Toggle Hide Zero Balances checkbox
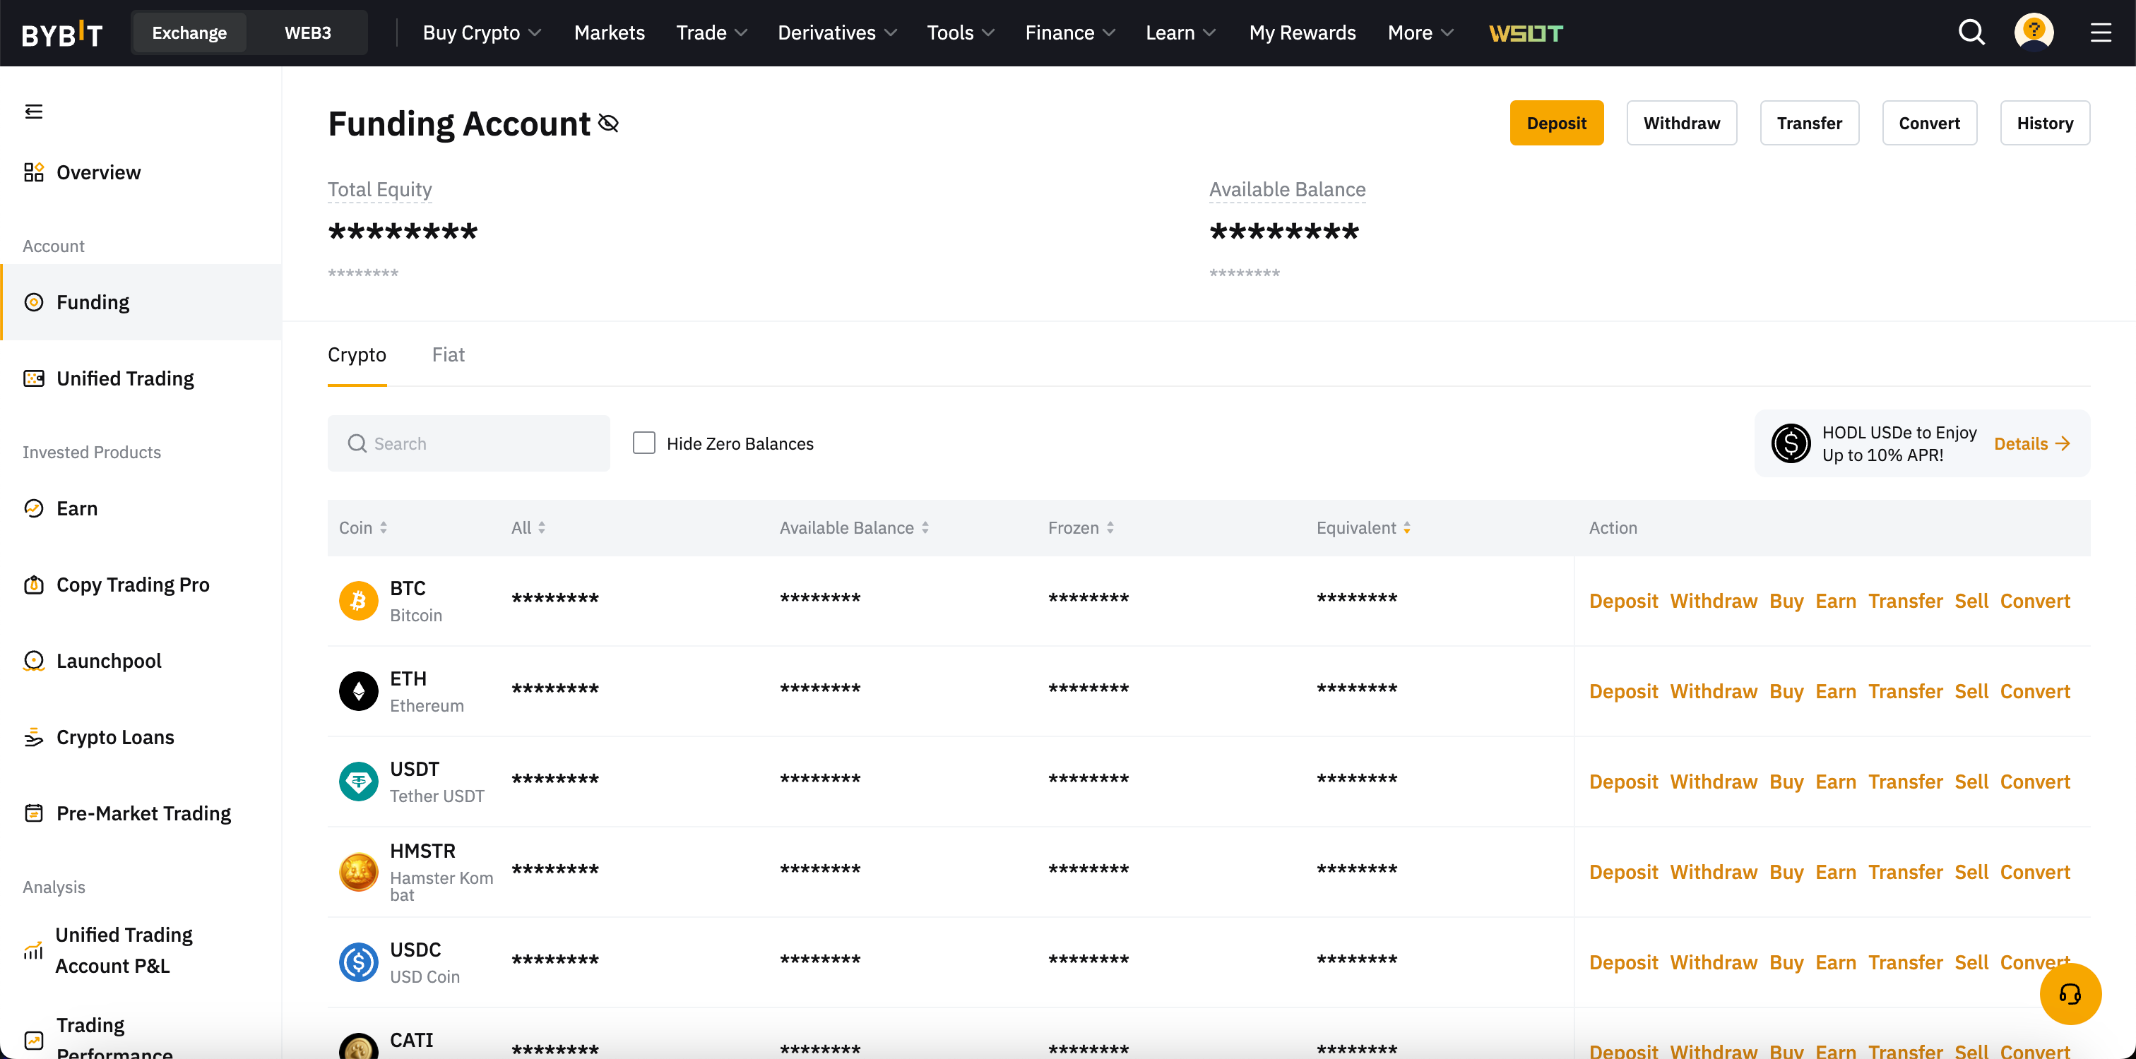Image resolution: width=2136 pixels, height=1059 pixels. point(644,443)
